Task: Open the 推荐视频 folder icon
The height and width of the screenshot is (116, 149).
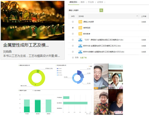Action: pyautogui.click(x=80, y=28)
